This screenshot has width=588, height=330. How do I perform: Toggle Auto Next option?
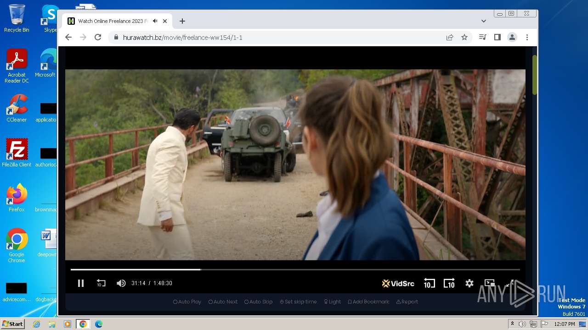[223, 302]
